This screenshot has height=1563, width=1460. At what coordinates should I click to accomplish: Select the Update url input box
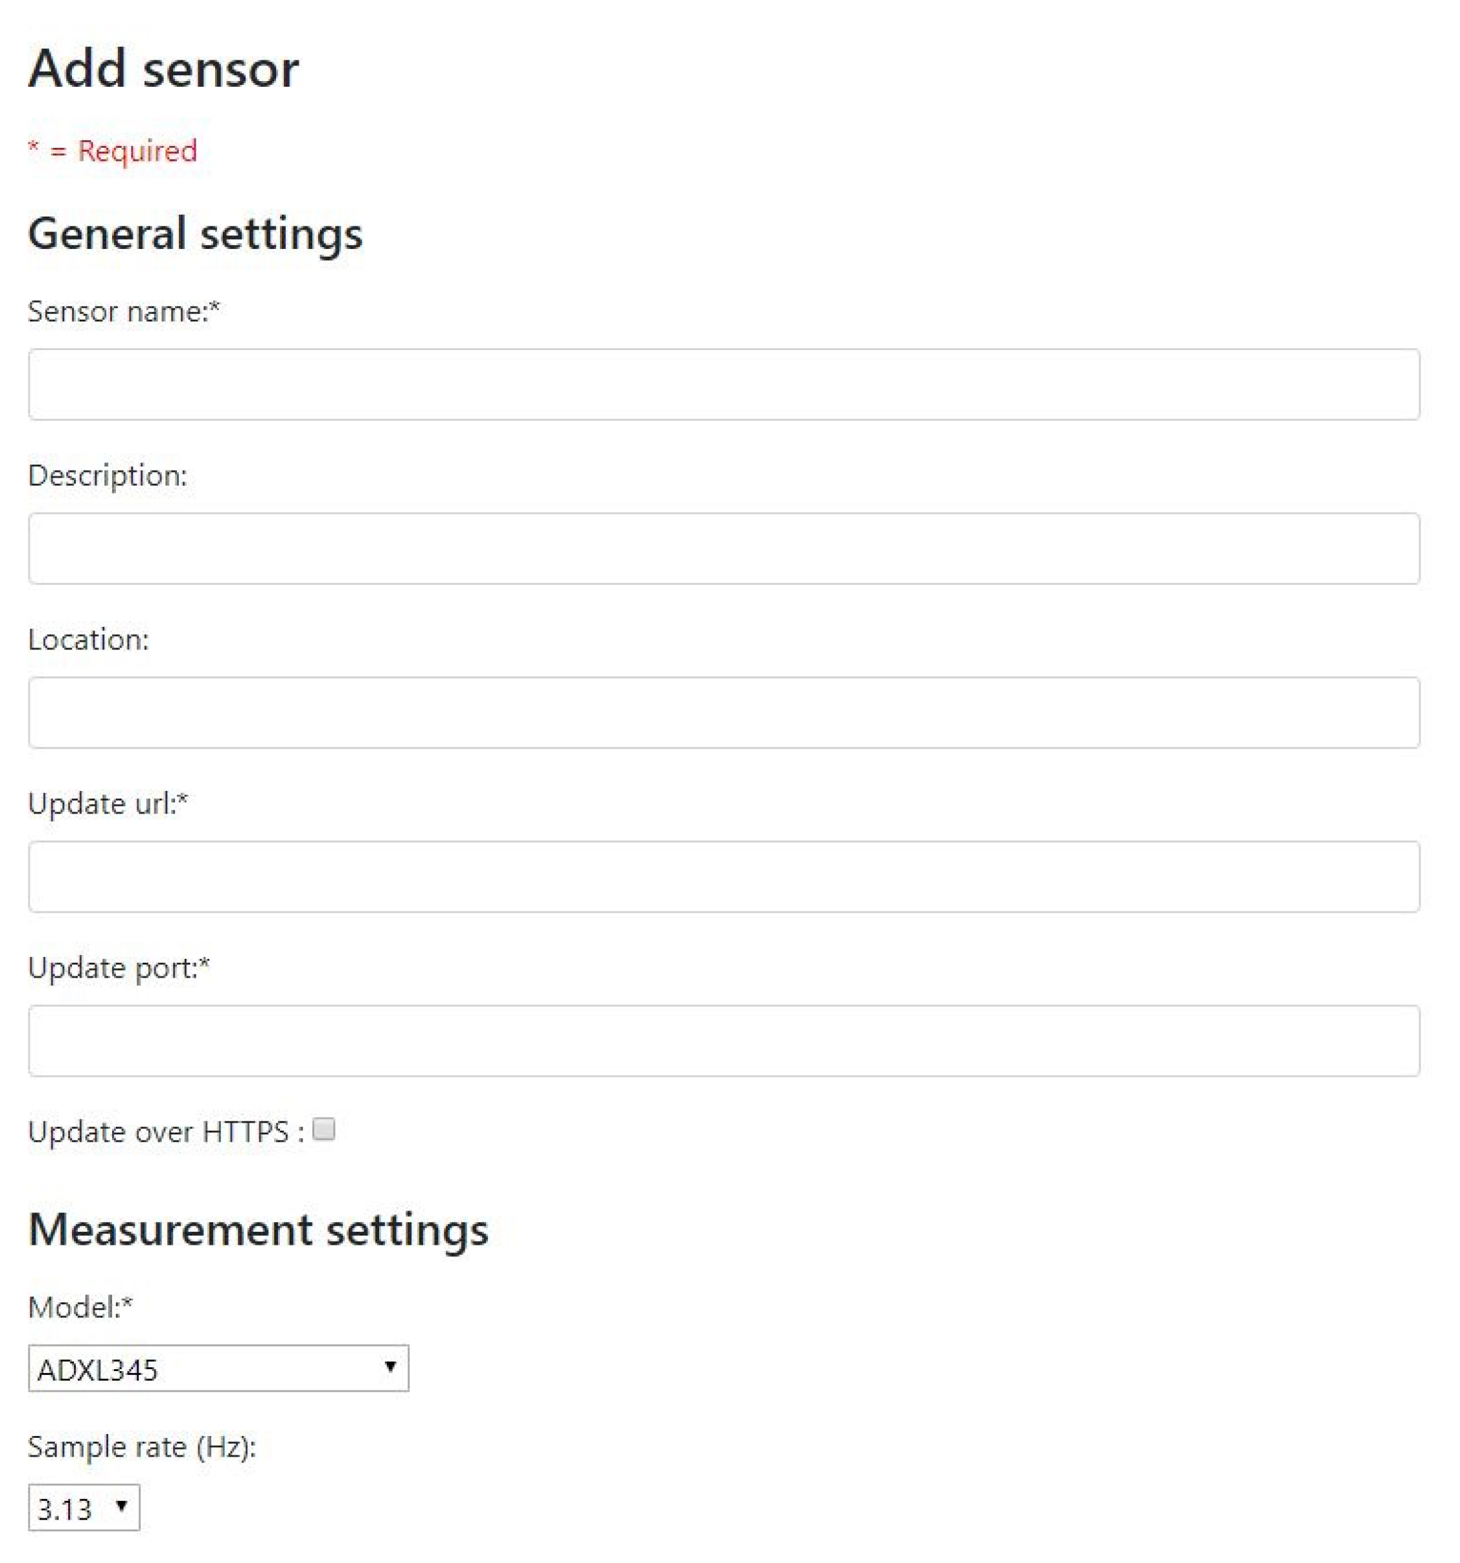coord(723,876)
